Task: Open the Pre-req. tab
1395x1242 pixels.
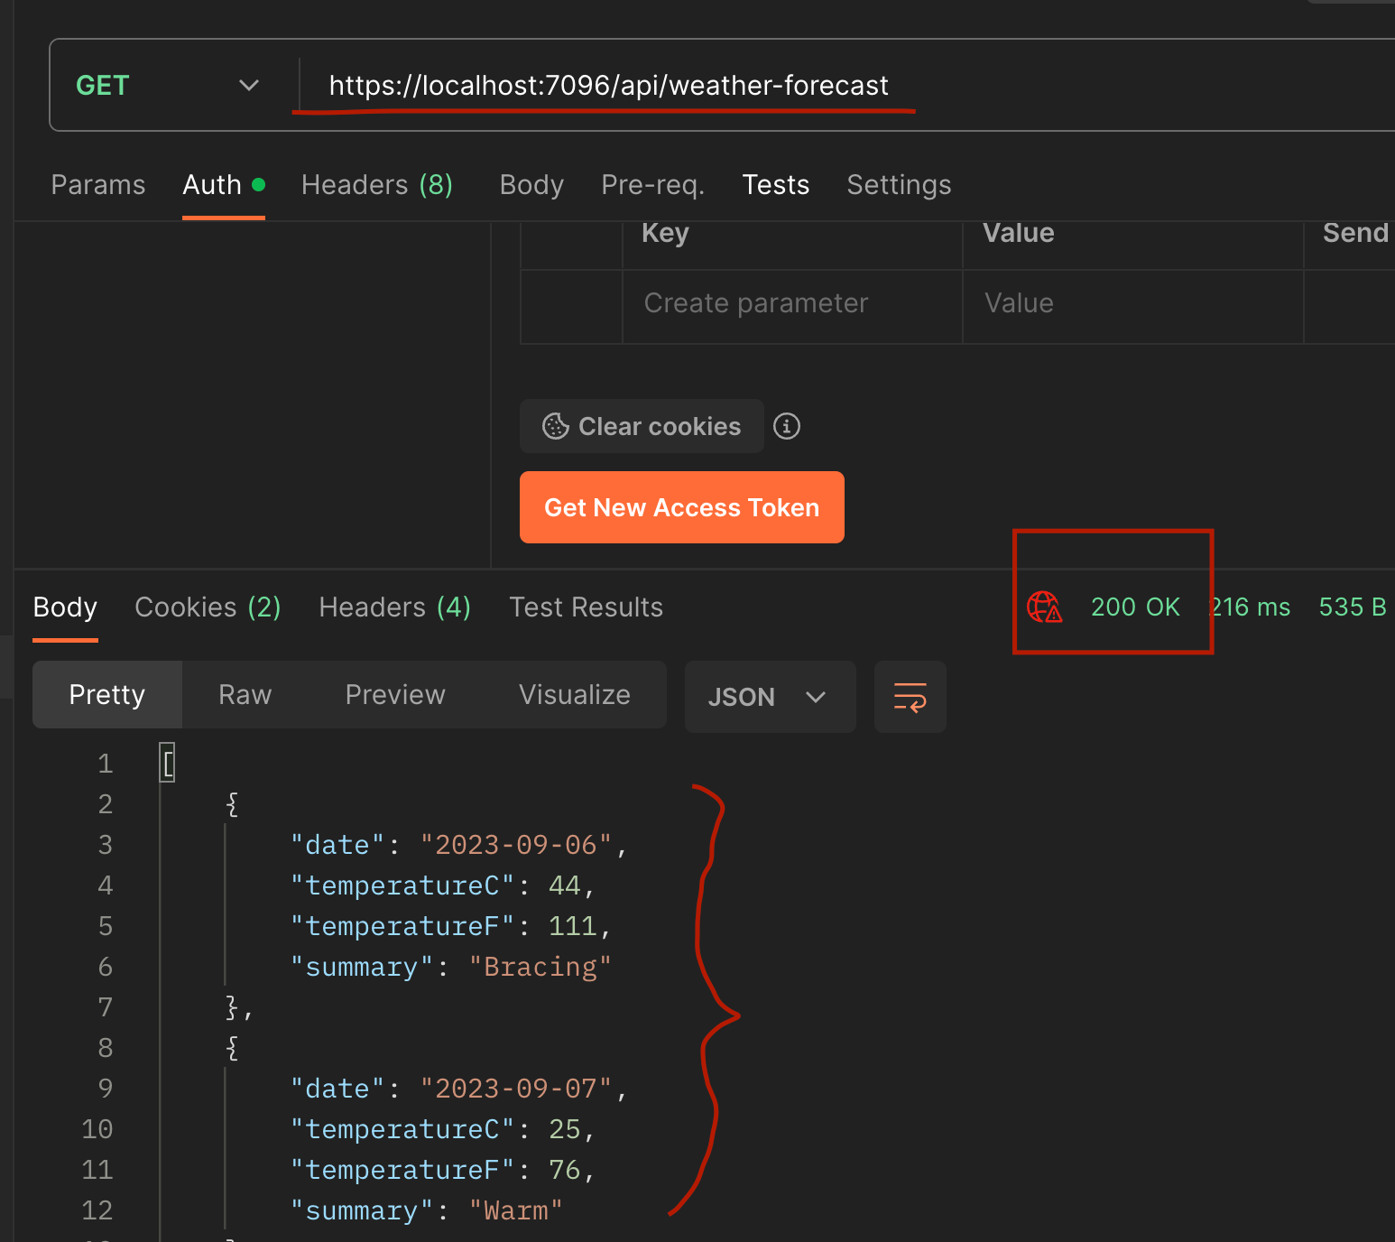Action: pos(653,185)
